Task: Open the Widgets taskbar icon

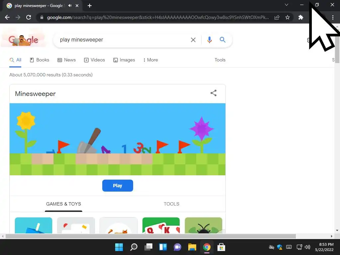Action: 163,247
